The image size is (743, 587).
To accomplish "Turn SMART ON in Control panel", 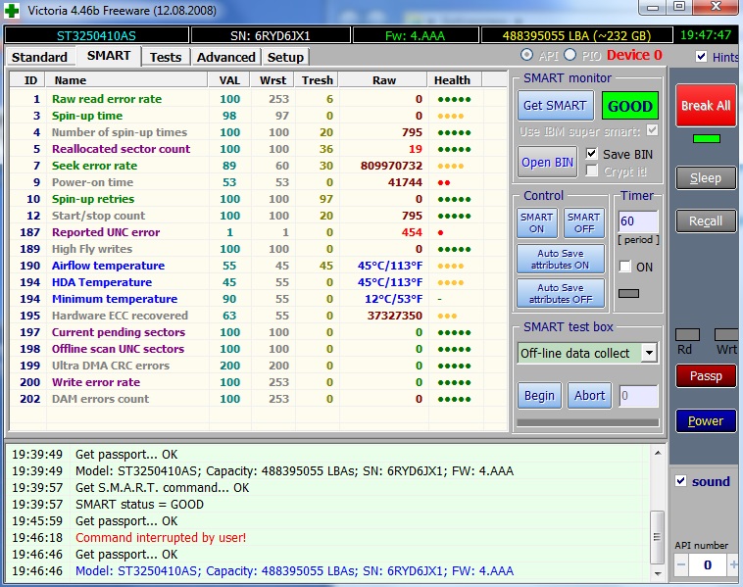I will [x=536, y=222].
